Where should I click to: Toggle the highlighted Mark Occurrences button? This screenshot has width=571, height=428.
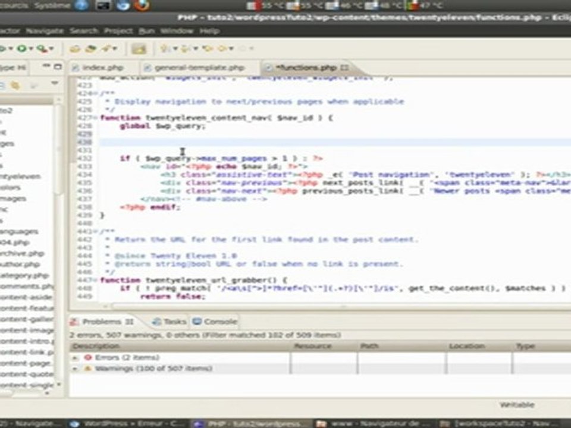click(139, 48)
